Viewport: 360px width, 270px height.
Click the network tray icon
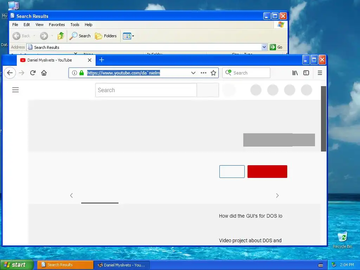(x=334, y=265)
